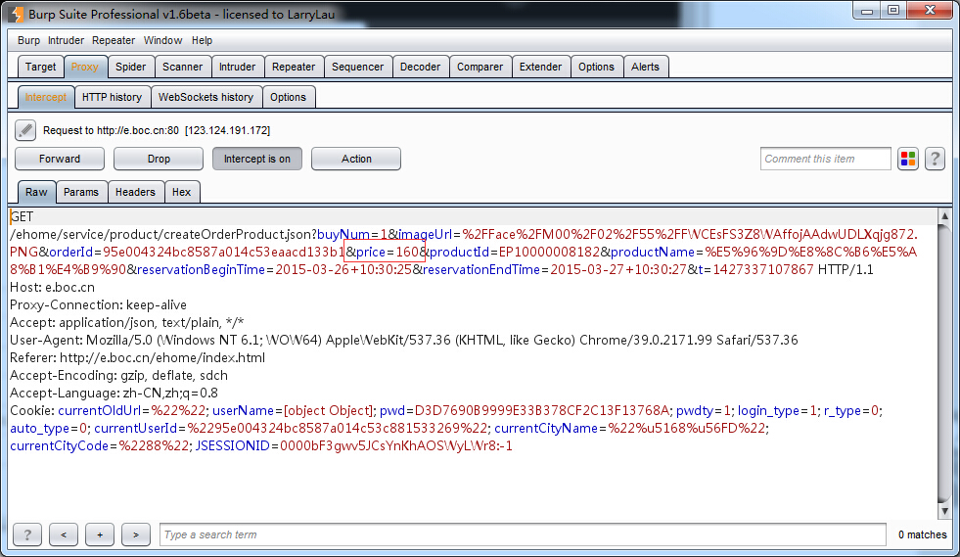Click the Request to http://e.boc.cn:80 label
The image size is (960, 557).
tap(157, 130)
